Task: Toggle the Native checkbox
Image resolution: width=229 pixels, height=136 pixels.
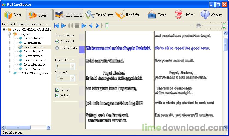Action: [57, 96]
